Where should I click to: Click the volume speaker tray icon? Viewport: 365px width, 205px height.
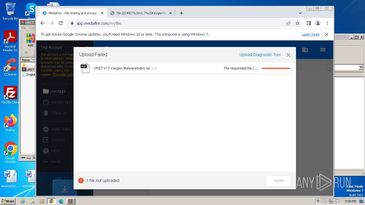(324, 201)
